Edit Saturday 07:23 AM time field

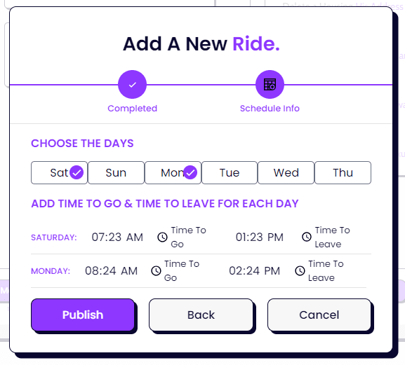[117, 237]
